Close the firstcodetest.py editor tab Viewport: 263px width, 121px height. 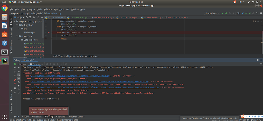[64, 18]
